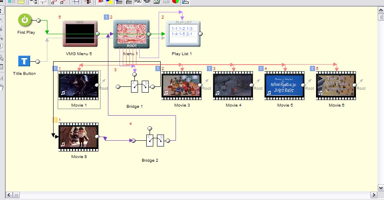Viewport: 384px width, 200px height.
Task: Click playlist row "1-1 1-2 1-3"
Action: pos(182,29)
